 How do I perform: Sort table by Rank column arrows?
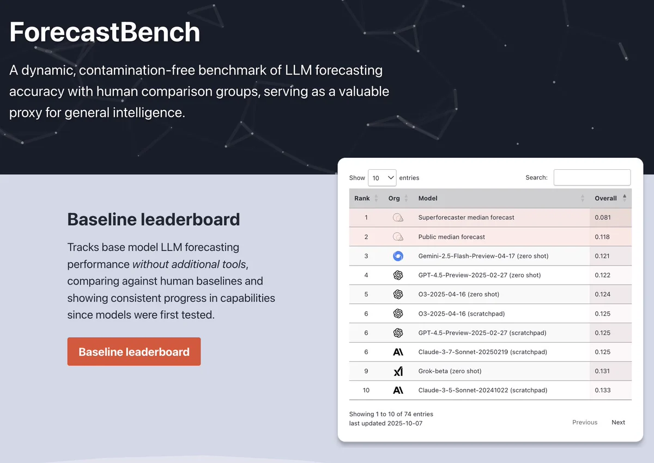pos(376,199)
